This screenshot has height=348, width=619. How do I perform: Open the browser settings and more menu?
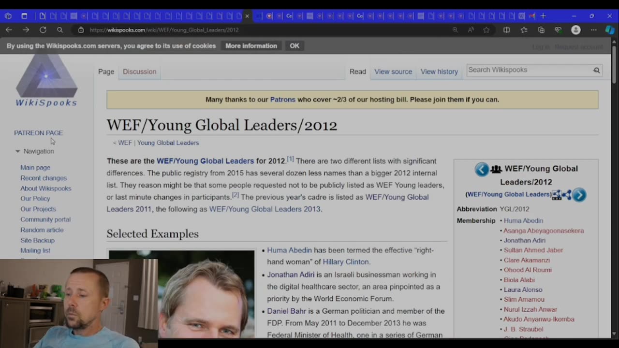pyautogui.click(x=593, y=29)
